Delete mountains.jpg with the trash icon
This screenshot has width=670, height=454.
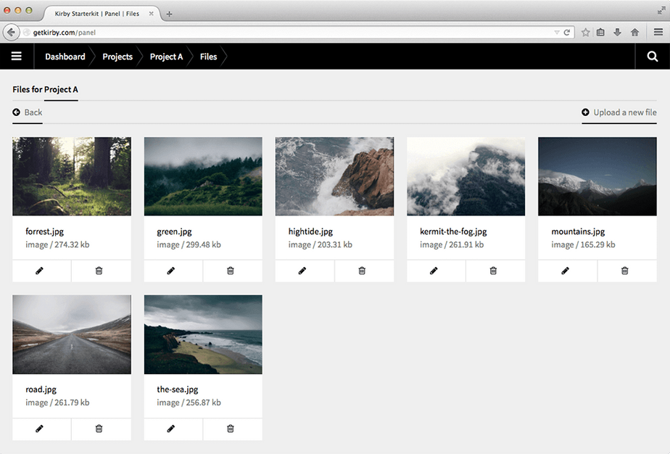click(625, 270)
